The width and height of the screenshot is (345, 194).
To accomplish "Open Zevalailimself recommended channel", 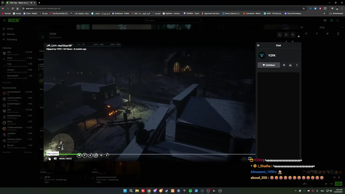I will point(17,93).
